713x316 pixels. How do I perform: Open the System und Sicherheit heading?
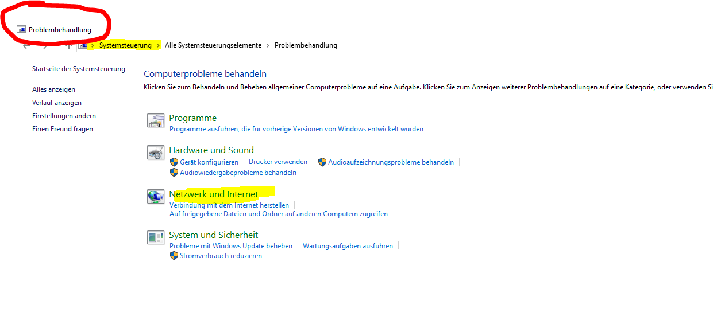pyautogui.click(x=213, y=235)
